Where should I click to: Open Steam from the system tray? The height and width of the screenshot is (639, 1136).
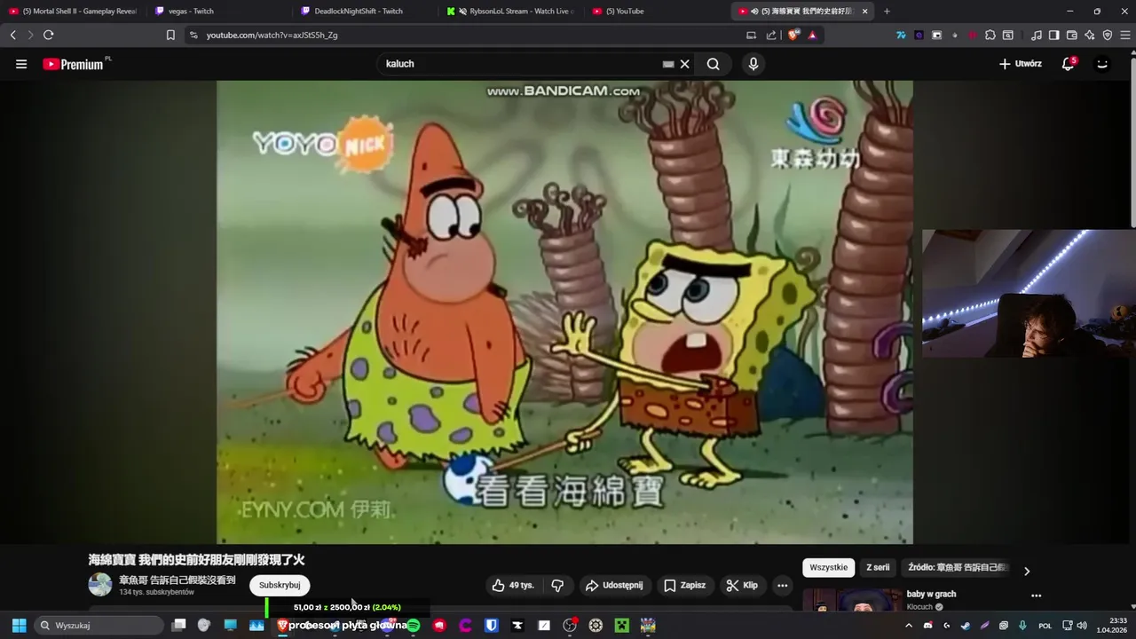pyautogui.click(x=966, y=625)
